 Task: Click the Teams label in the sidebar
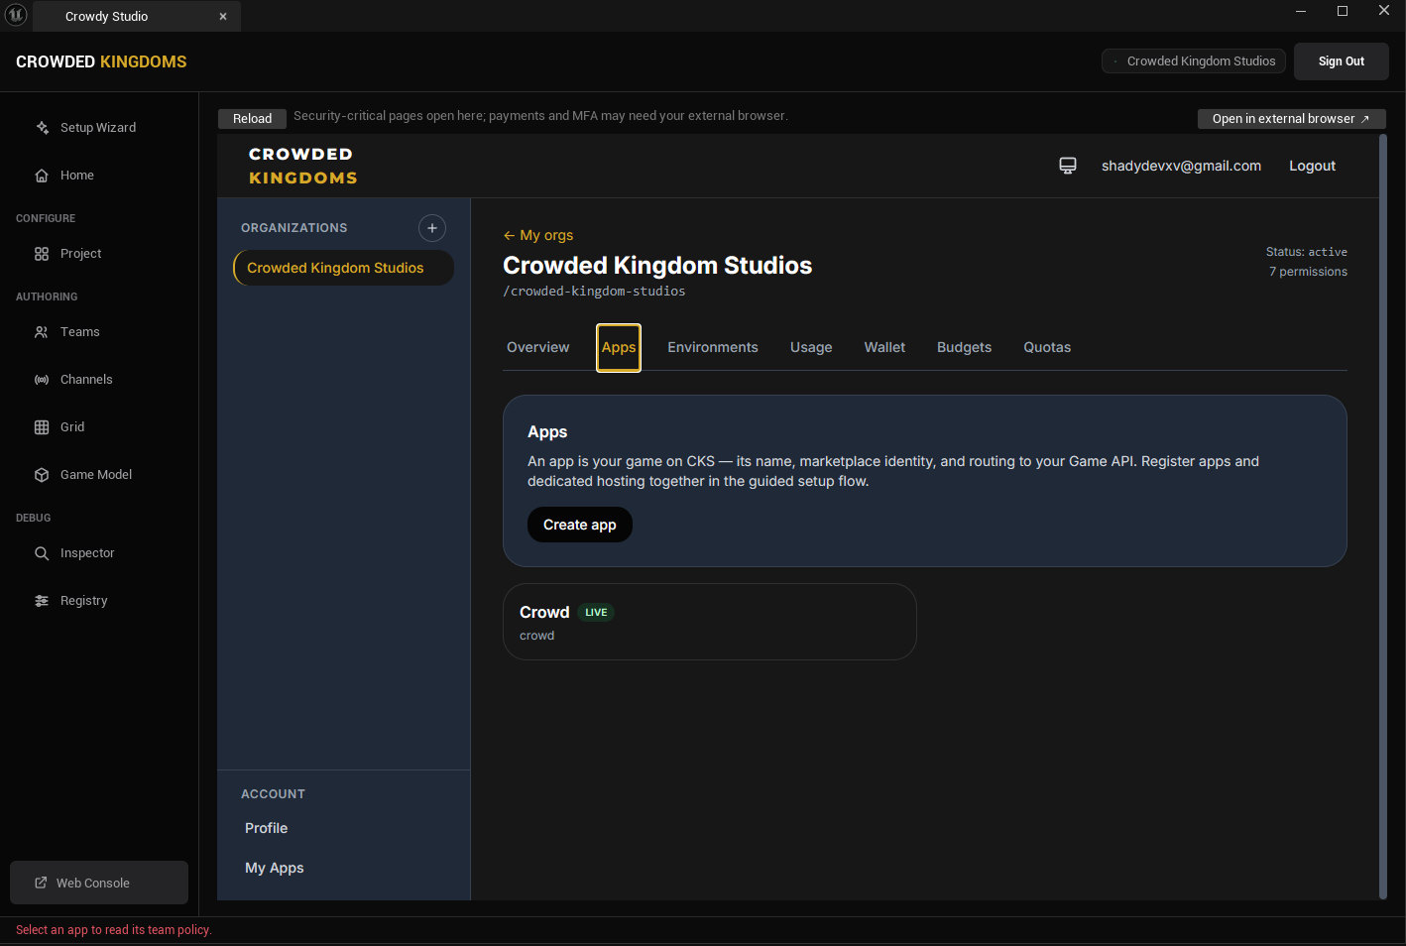pos(80,332)
